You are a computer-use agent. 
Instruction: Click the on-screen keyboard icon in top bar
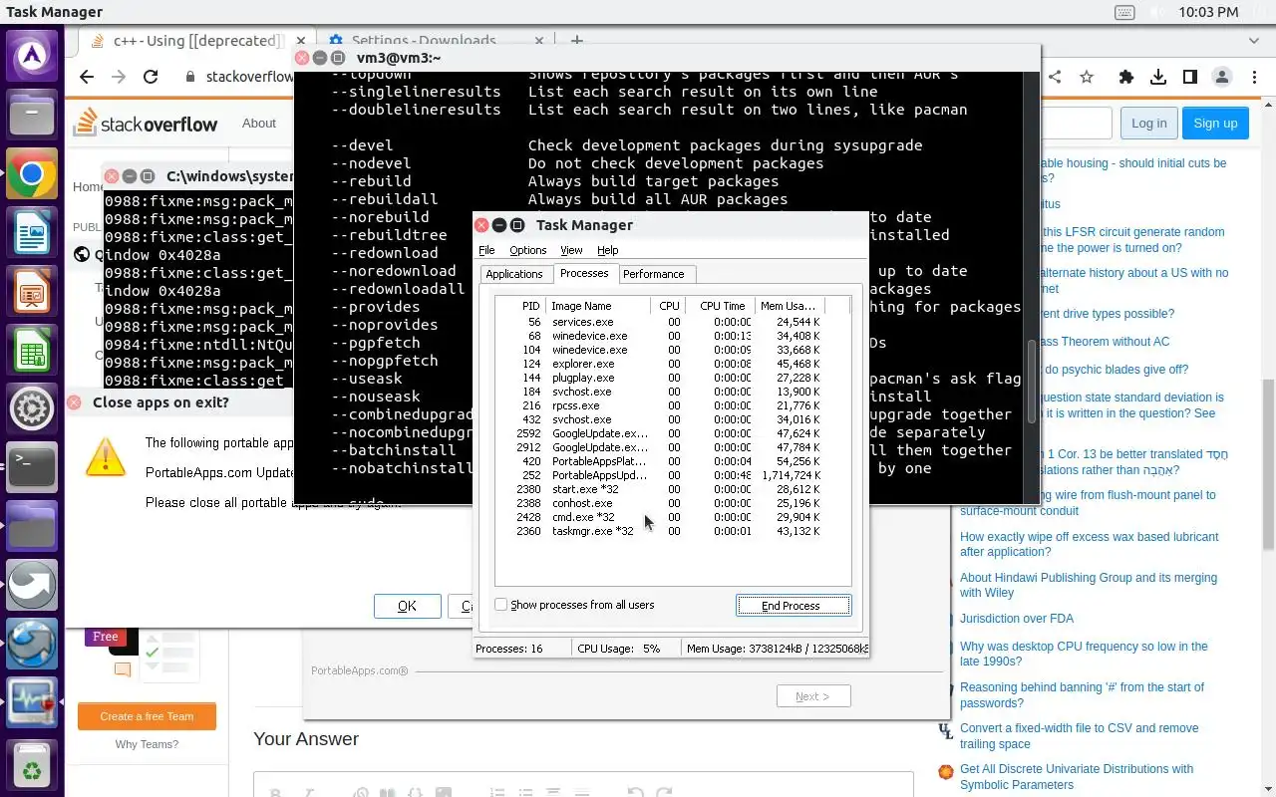pyautogui.click(x=1124, y=13)
